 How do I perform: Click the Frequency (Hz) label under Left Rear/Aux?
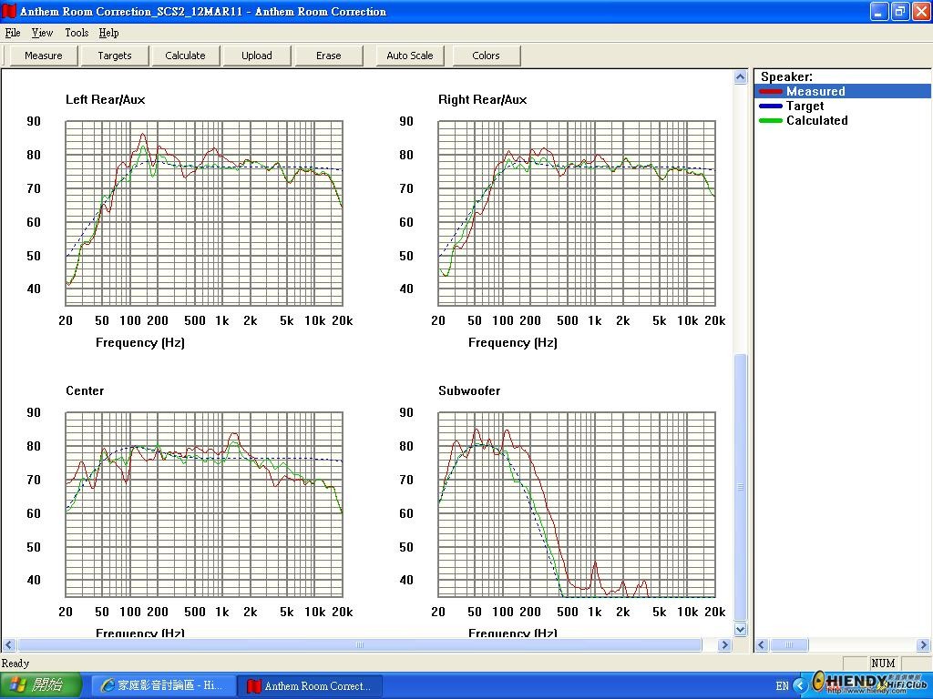140,343
